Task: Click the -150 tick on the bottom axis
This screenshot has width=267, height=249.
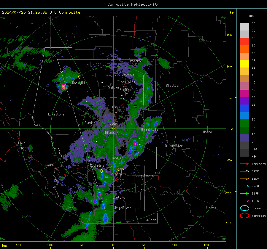Action: pyautogui.click(x=18, y=245)
